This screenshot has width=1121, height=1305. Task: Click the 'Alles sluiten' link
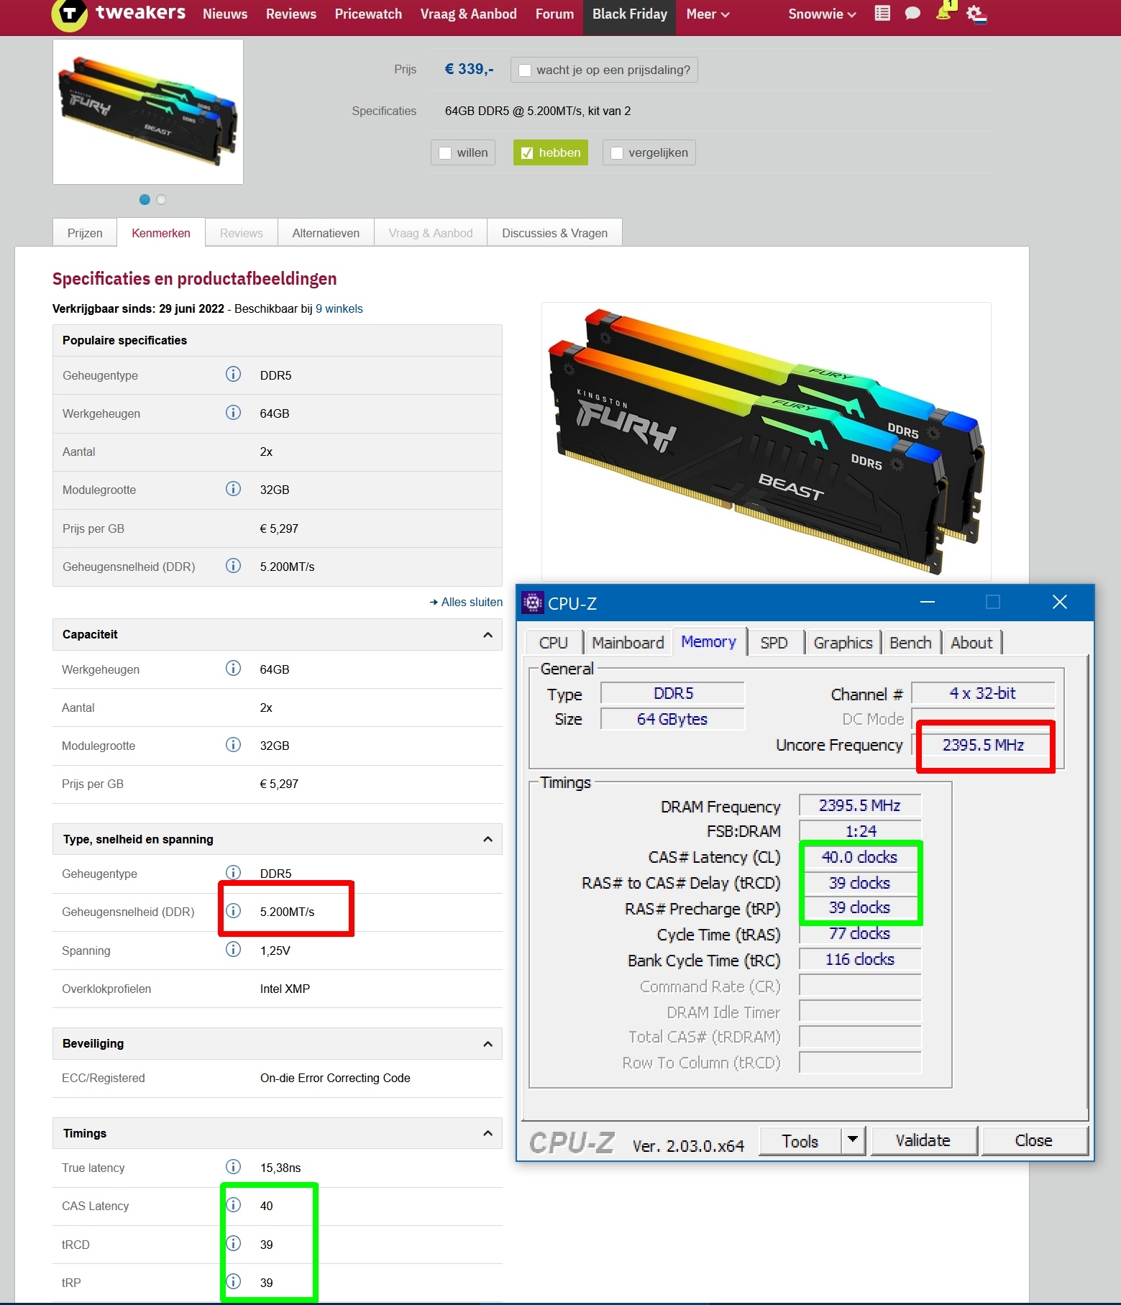[466, 602]
